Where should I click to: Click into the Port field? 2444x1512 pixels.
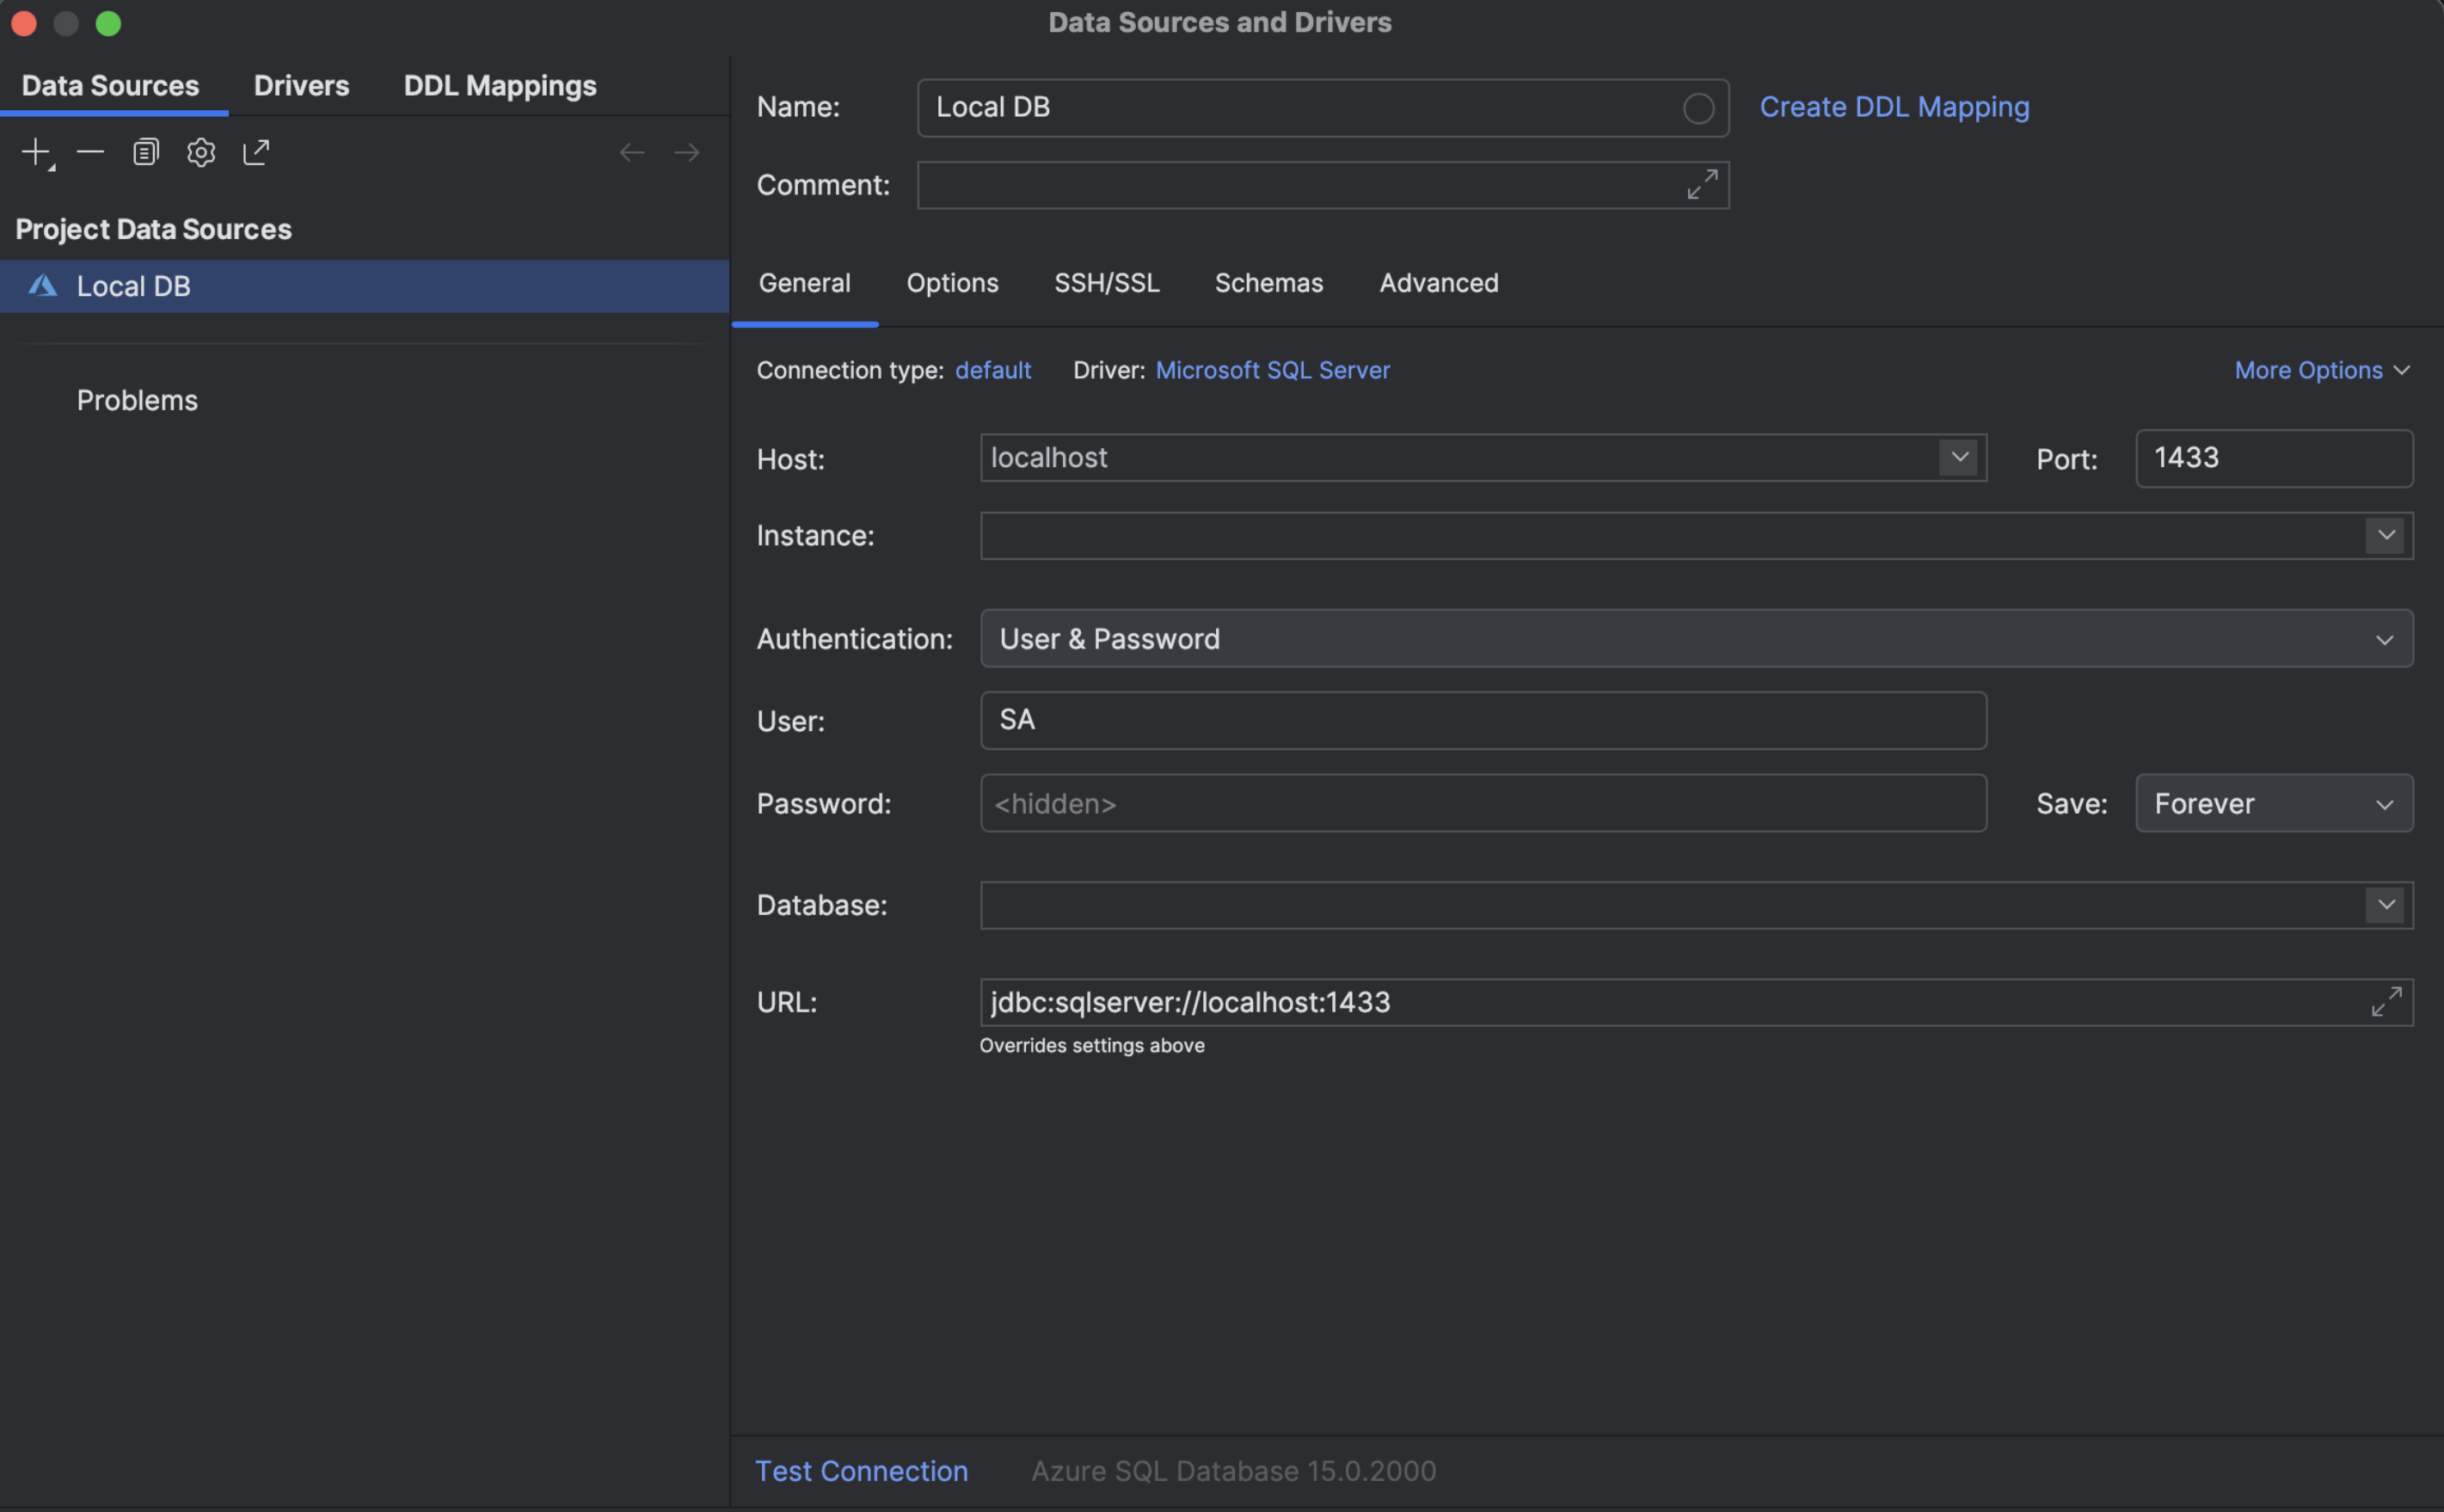(x=2274, y=459)
